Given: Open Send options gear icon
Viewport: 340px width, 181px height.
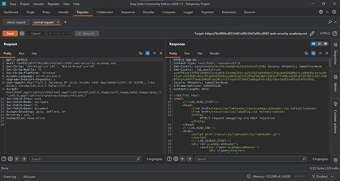Looking at the screenshot, I should (22, 33).
